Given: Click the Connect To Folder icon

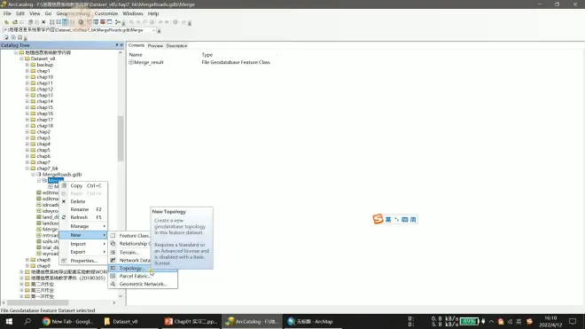Looking at the screenshot, I should point(15,22).
